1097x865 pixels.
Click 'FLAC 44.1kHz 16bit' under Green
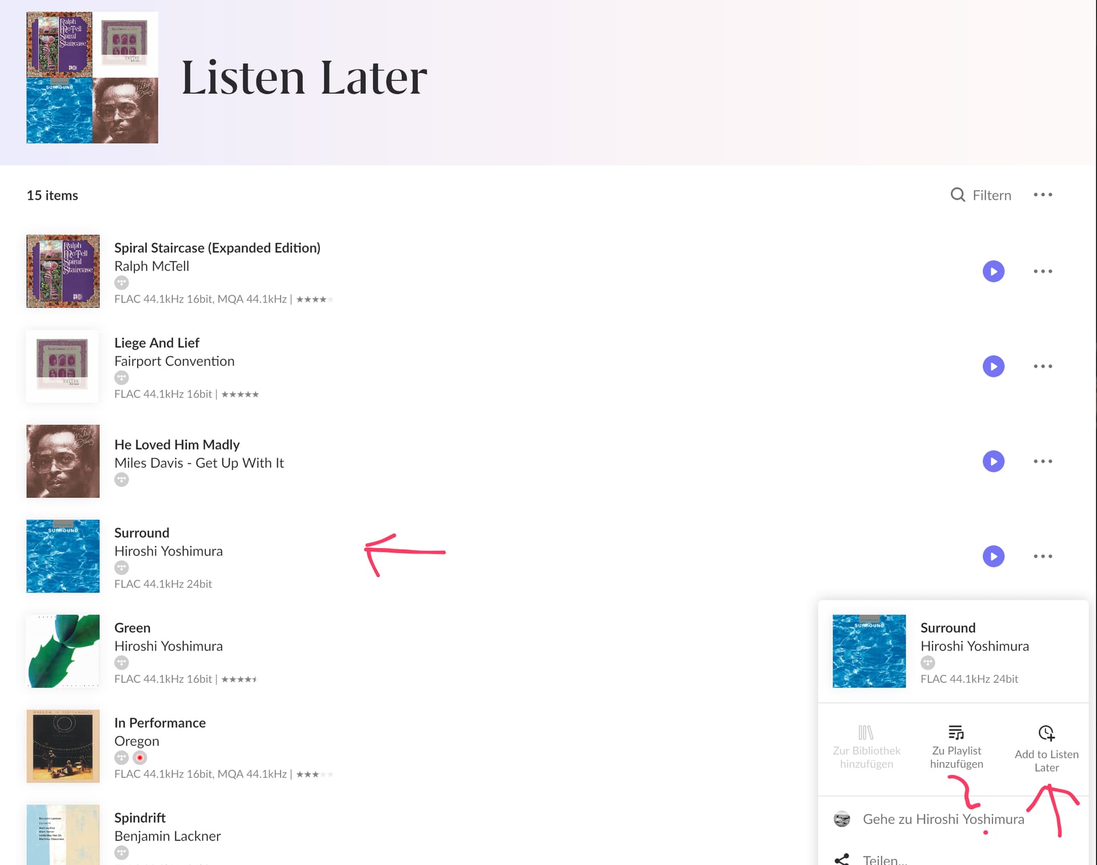163,679
